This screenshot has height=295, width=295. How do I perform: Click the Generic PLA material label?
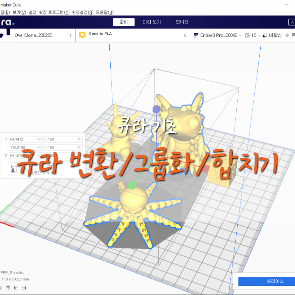point(100,34)
